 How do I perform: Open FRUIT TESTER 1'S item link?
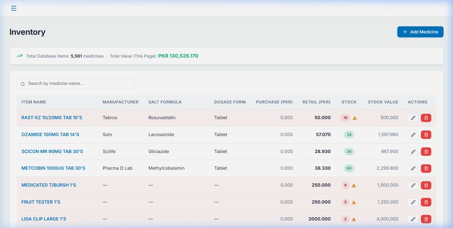click(40, 202)
